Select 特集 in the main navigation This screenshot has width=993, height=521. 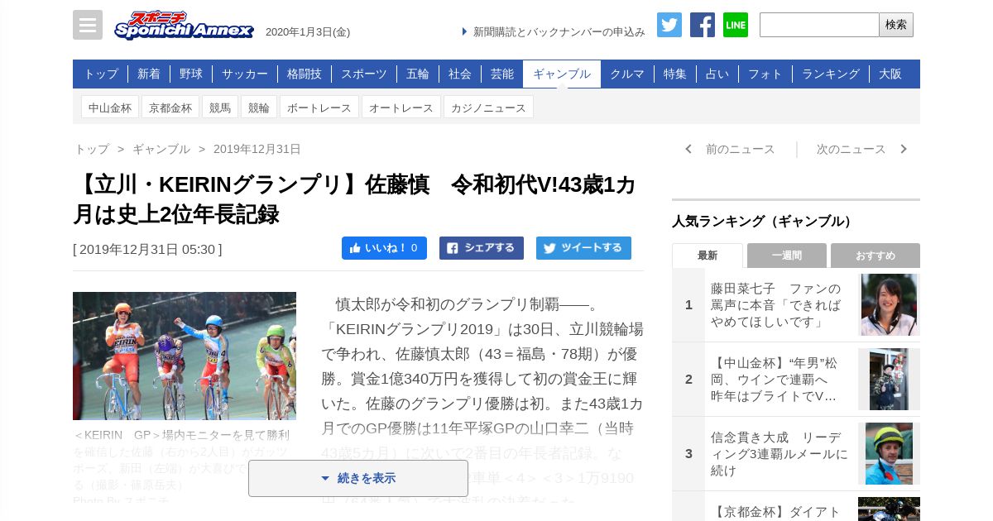675,74
